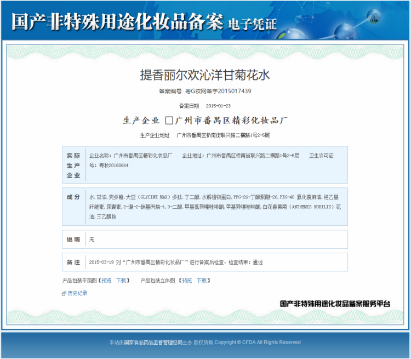Click the 成分 row label
Image resolution: width=411 pixels, height=359 pixels.
(x=73, y=197)
